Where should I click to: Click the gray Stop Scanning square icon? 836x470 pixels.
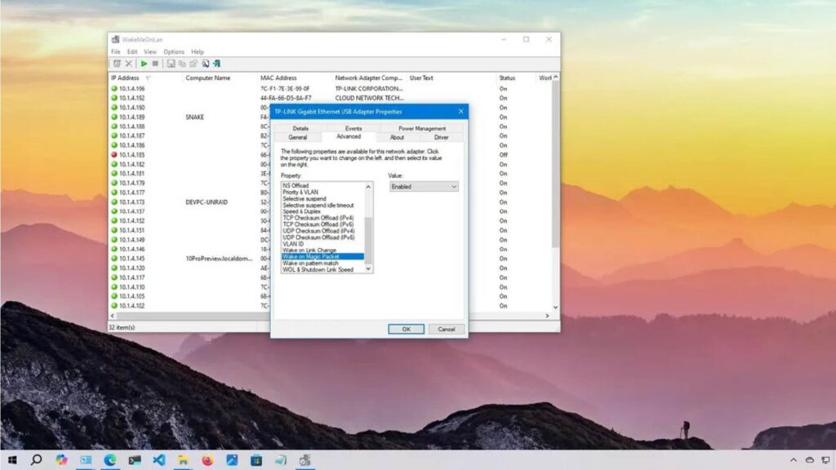(155, 64)
